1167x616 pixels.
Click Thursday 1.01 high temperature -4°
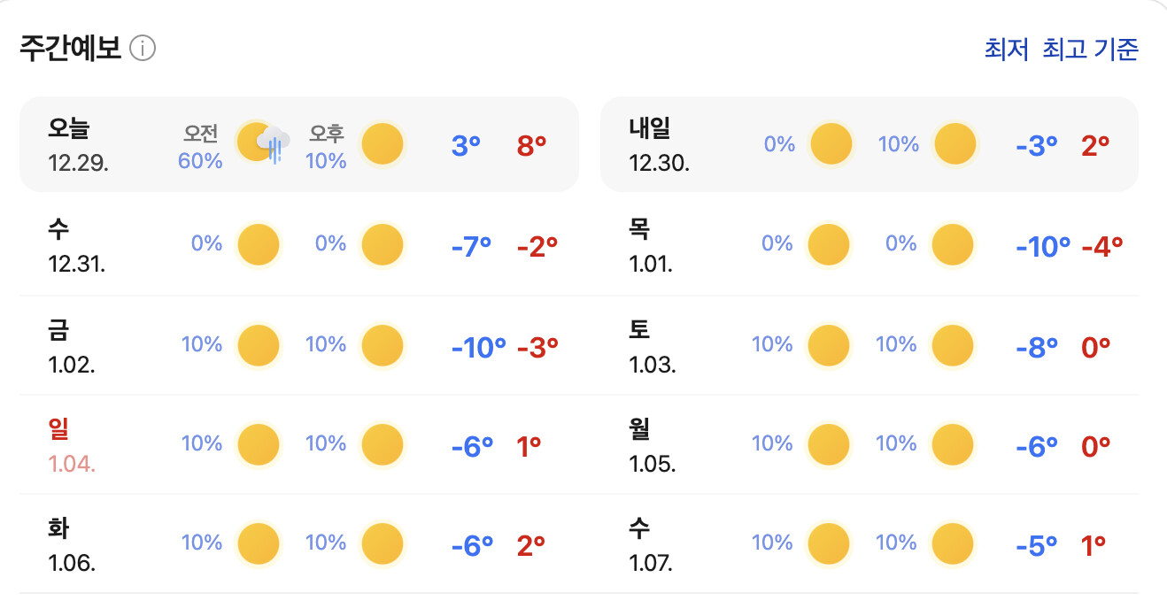(1102, 246)
